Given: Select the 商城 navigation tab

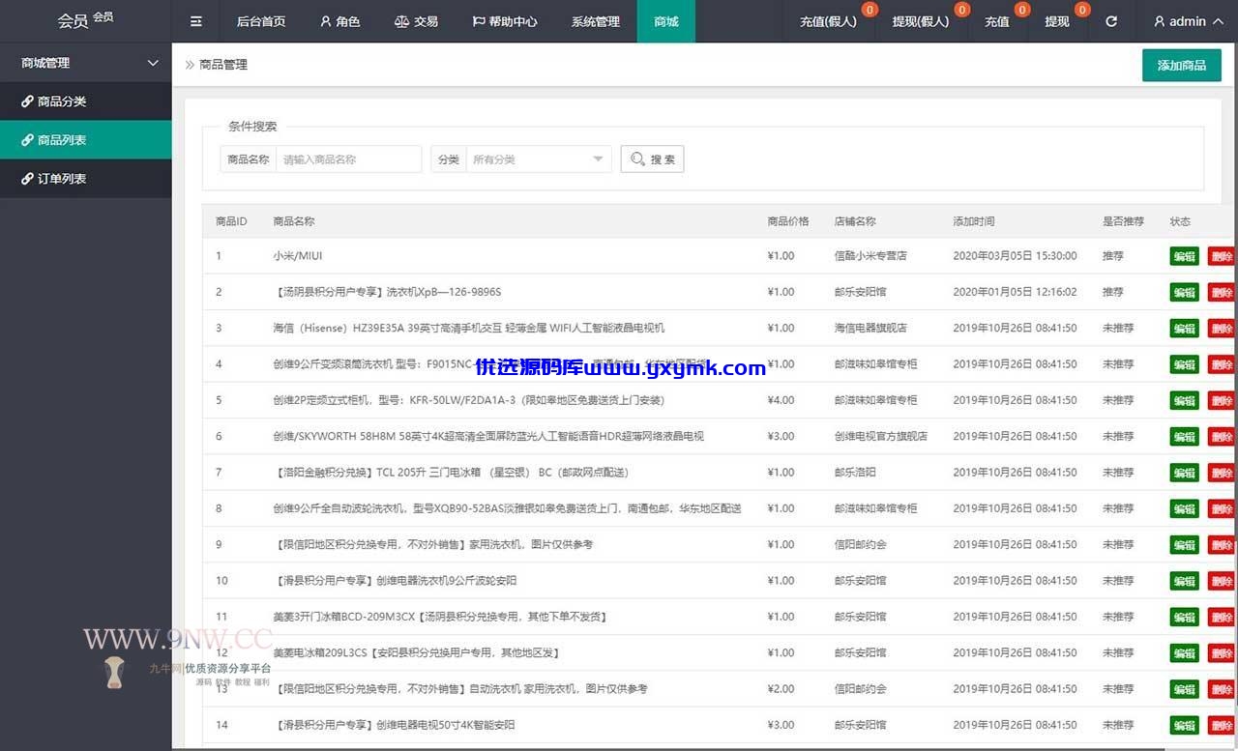Looking at the screenshot, I should pyautogui.click(x=666, y=21).
